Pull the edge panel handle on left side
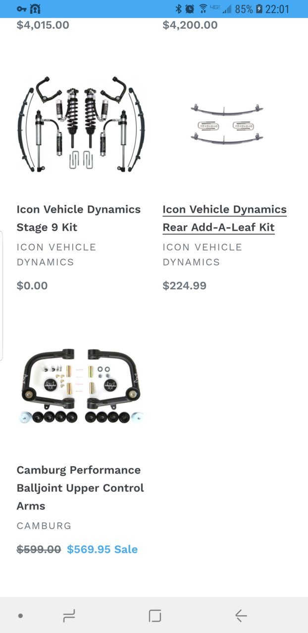 coord(1,295)
